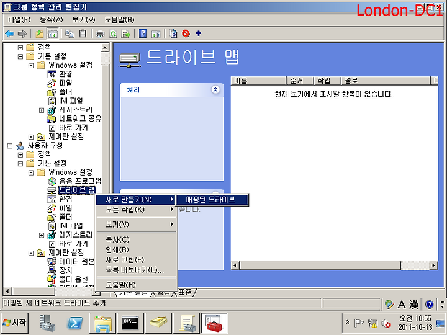
Task: Select 네트워크 공유 in the tree
Action: tap(80, 118)
